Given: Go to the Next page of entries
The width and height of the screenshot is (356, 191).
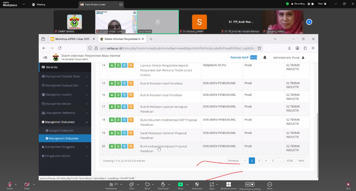Looking at the screenshot, I should pos(301,161).
